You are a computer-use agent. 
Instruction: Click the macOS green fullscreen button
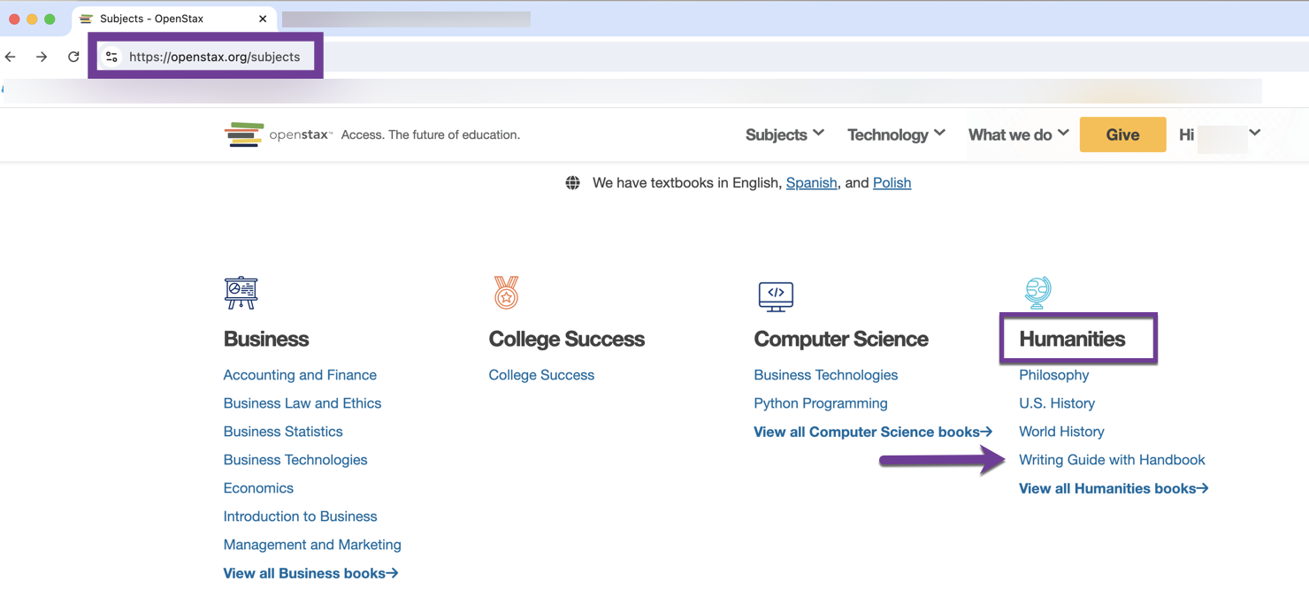(x=50, y=19)
